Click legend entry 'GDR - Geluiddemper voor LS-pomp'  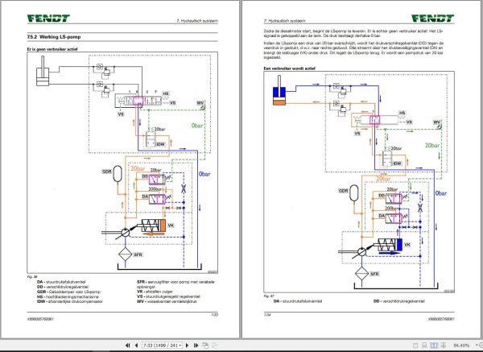(68, 292)
